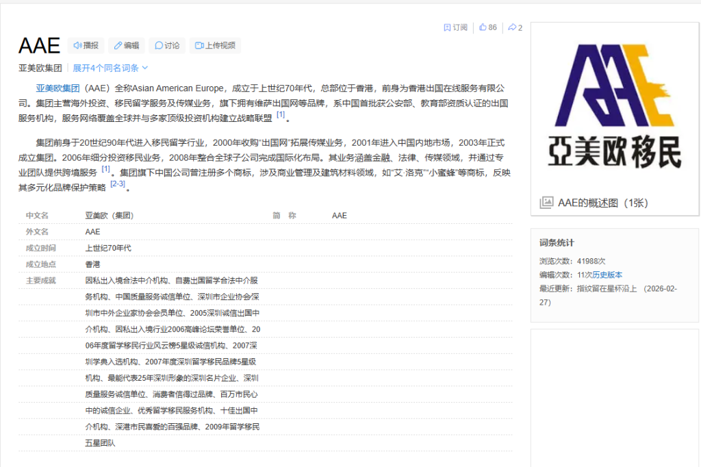Image resolution: width=701 pixels, height=467 pixels.
Task: Click the 成立地点 label
Action: point(40,264)
